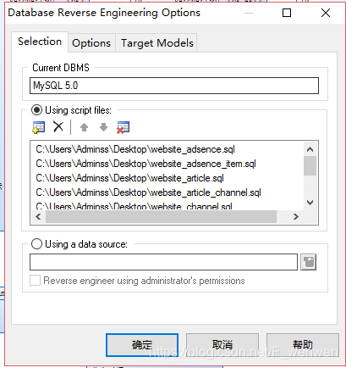Click the data source connect icon
The image size is (346, 368).
[x=308, y=262]
